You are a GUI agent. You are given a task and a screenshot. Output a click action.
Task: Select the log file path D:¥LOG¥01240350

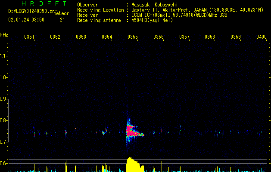click(29, 11)
